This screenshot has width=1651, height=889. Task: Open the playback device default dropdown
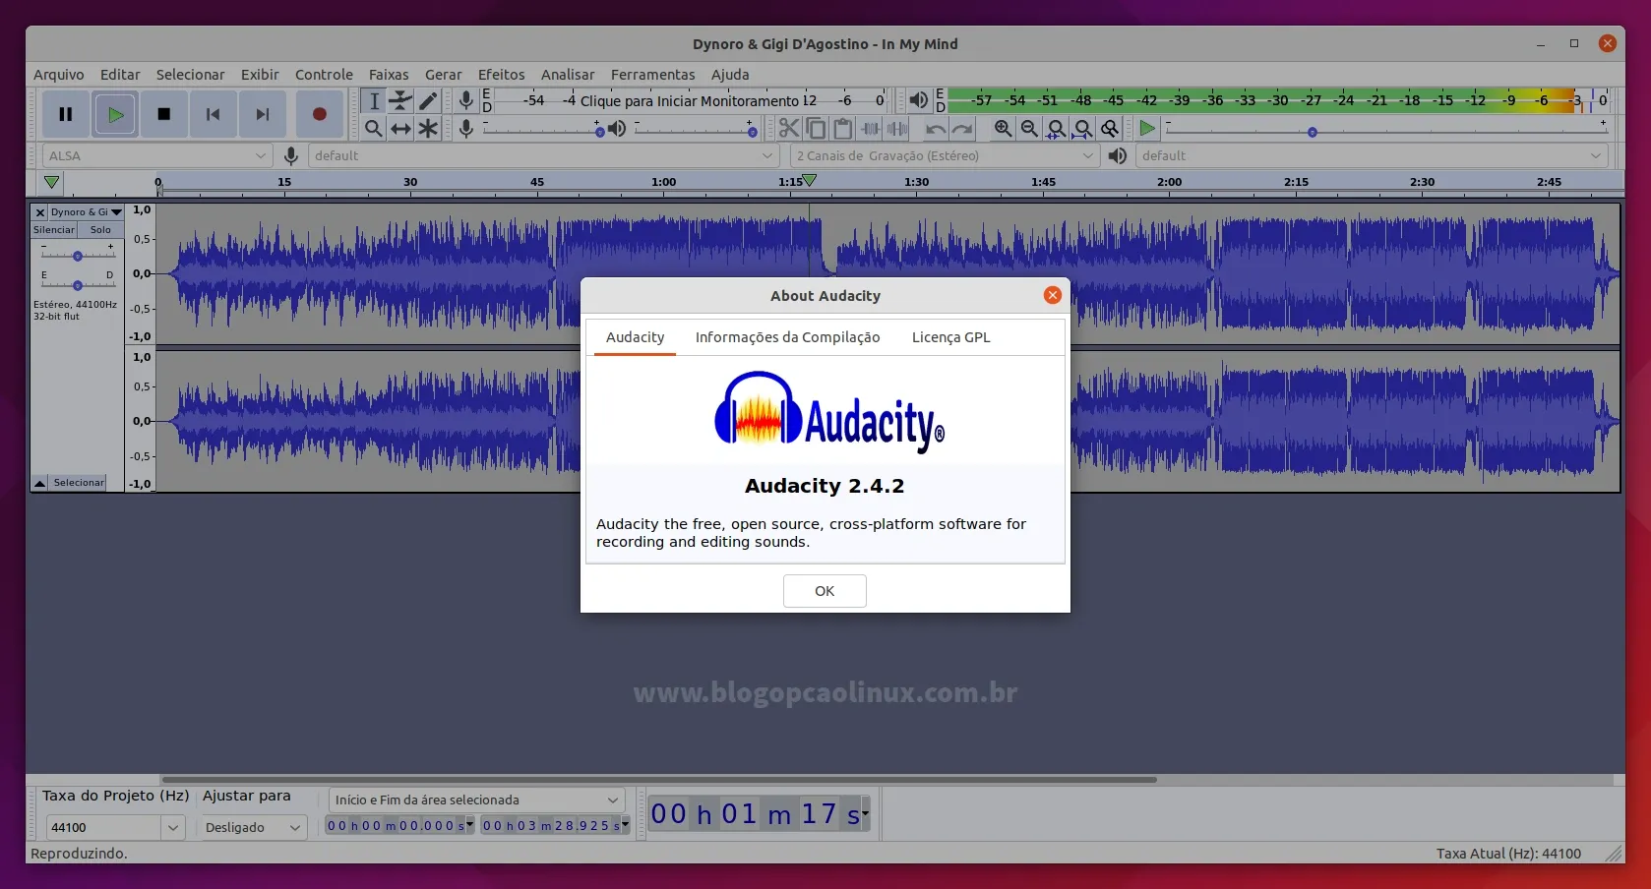(1372, 155)
